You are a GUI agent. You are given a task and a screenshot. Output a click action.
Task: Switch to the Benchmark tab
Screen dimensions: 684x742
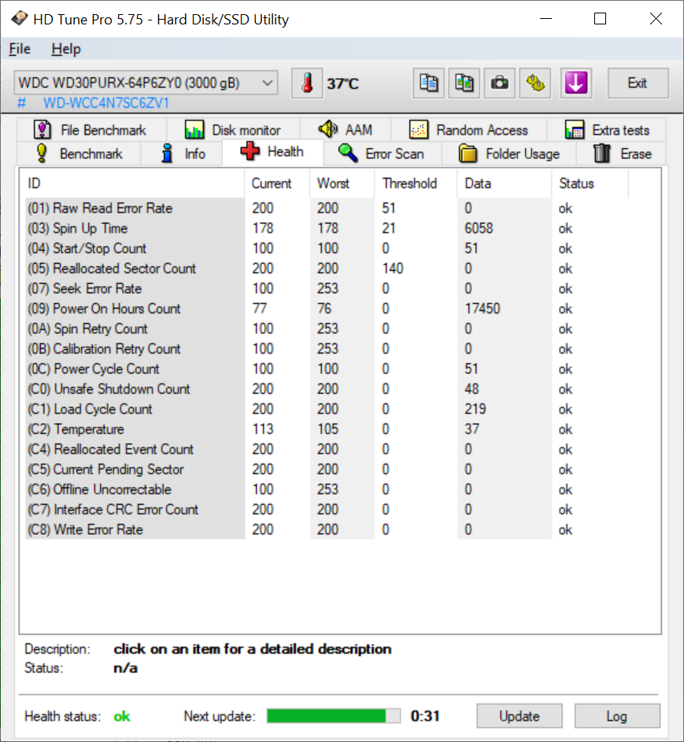click(79, 154)
